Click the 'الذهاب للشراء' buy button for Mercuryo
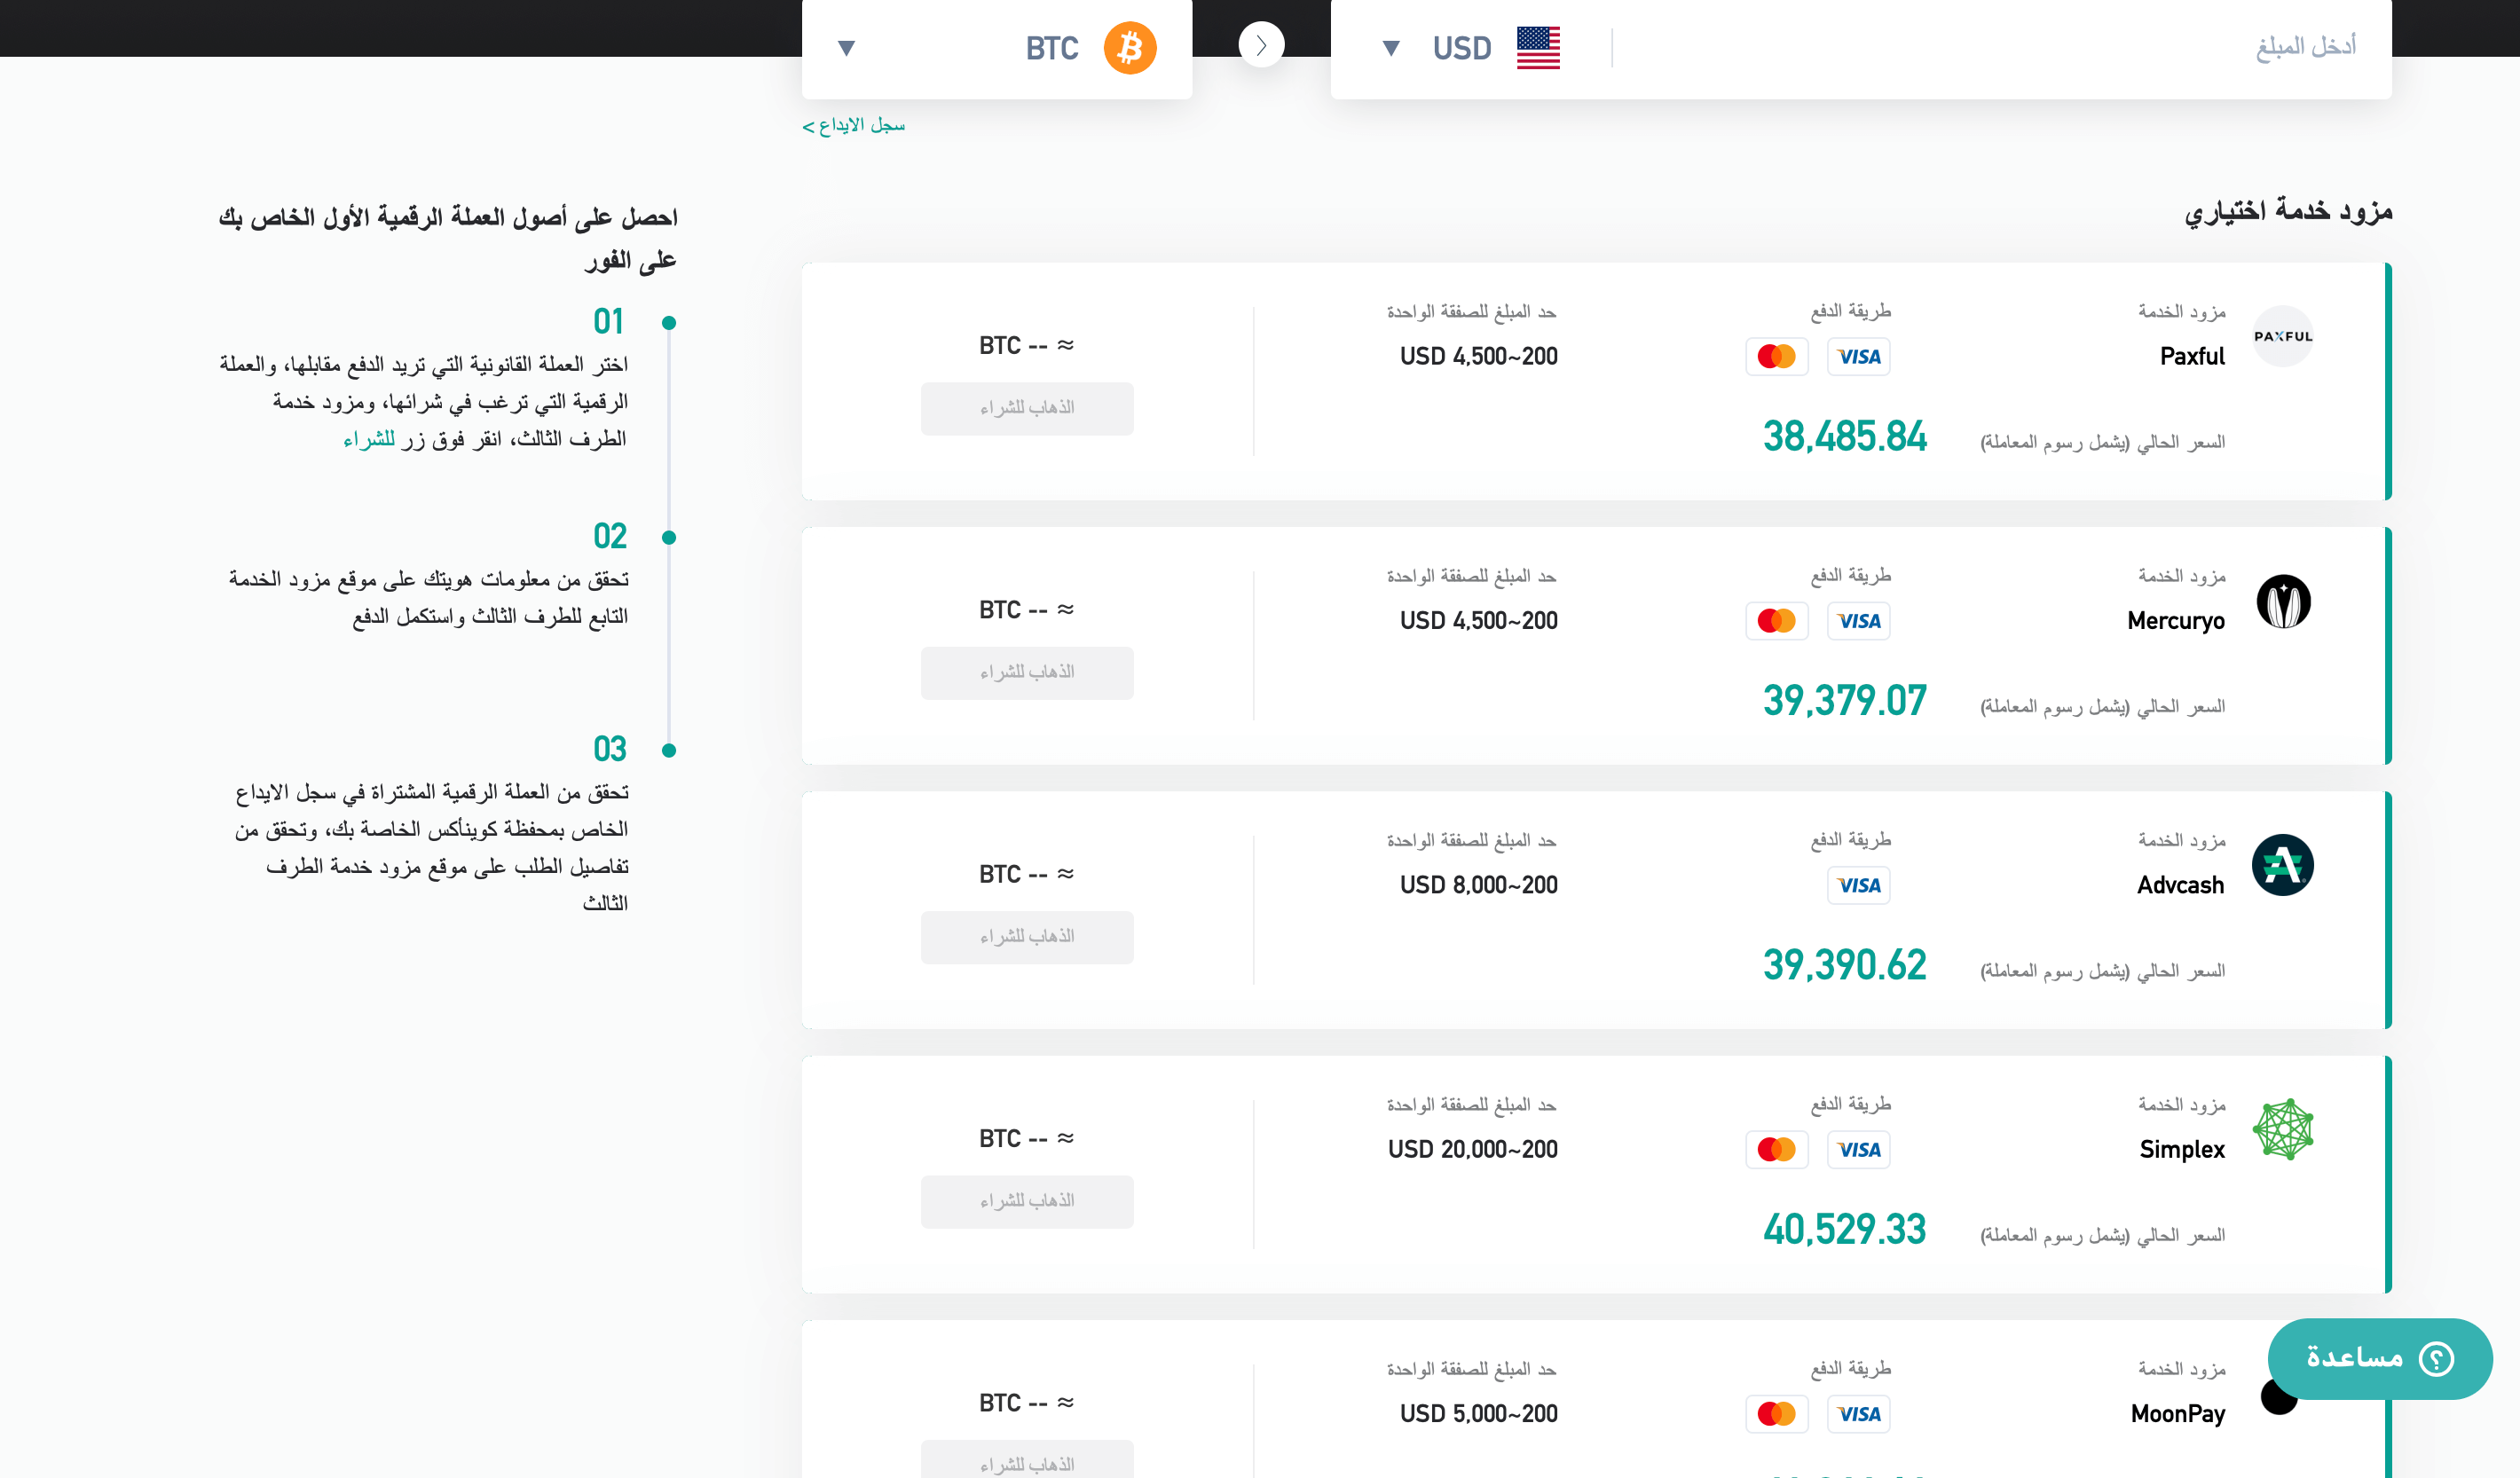 pyautogui.click(x=1027, y=673)
